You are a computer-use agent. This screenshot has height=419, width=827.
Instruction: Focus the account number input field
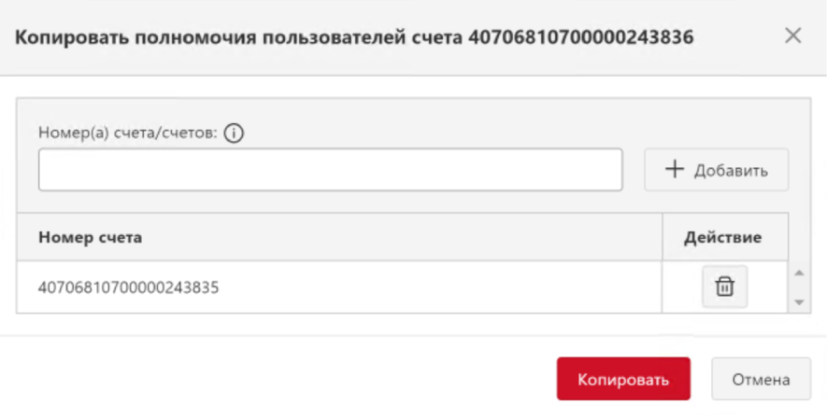coord(330,170)
